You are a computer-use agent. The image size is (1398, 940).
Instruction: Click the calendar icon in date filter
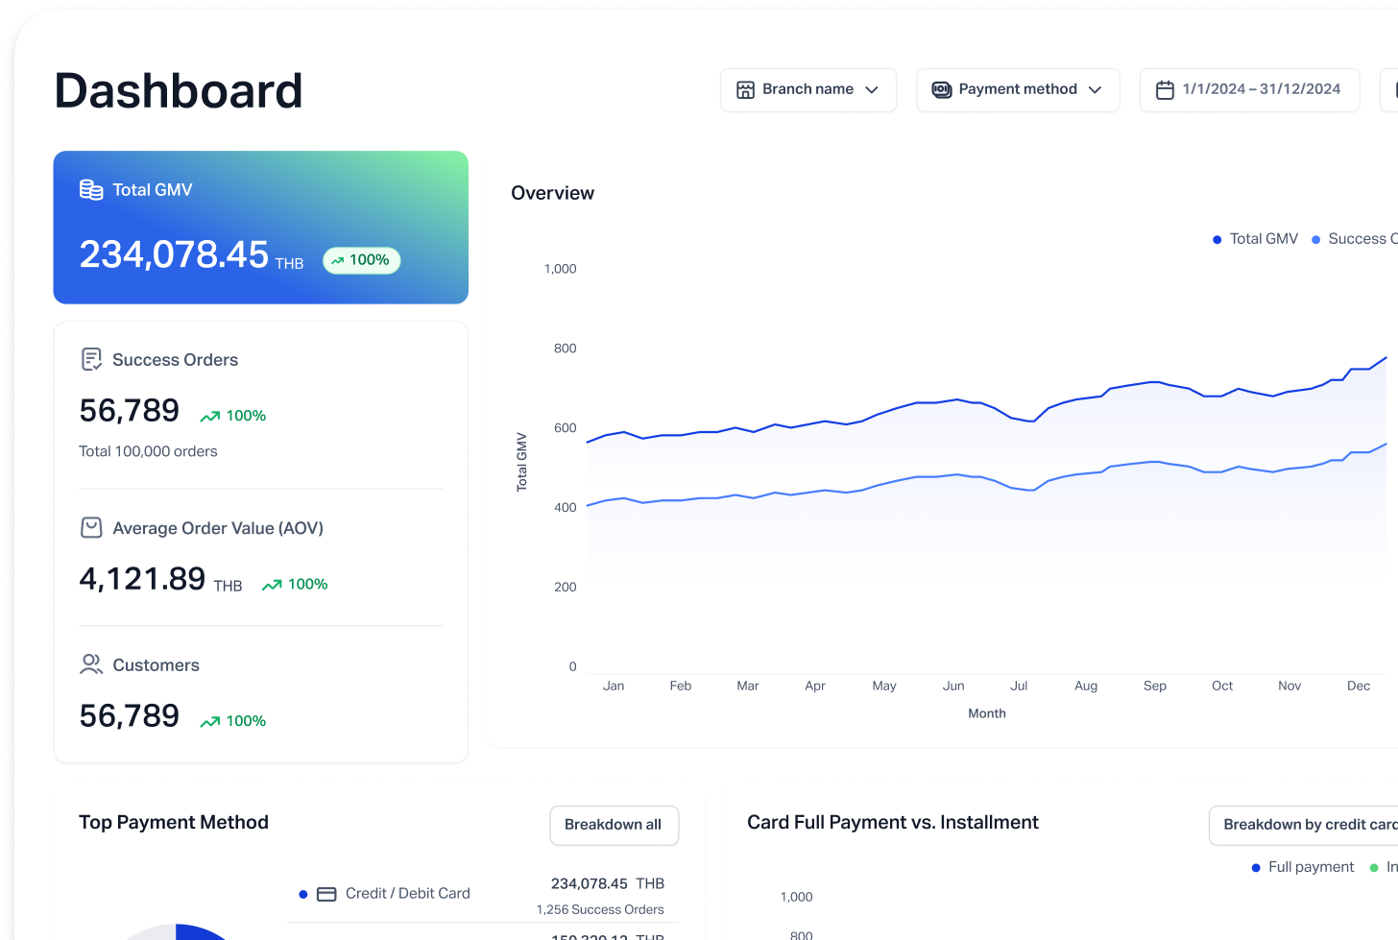1165,90
